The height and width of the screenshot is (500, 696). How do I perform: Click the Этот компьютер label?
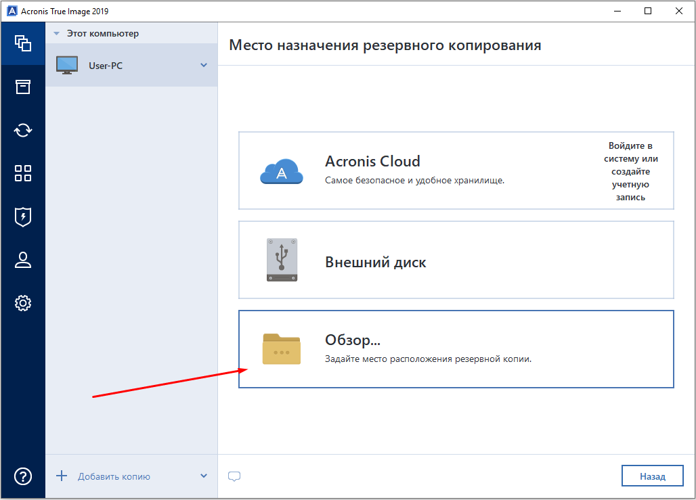102,34
